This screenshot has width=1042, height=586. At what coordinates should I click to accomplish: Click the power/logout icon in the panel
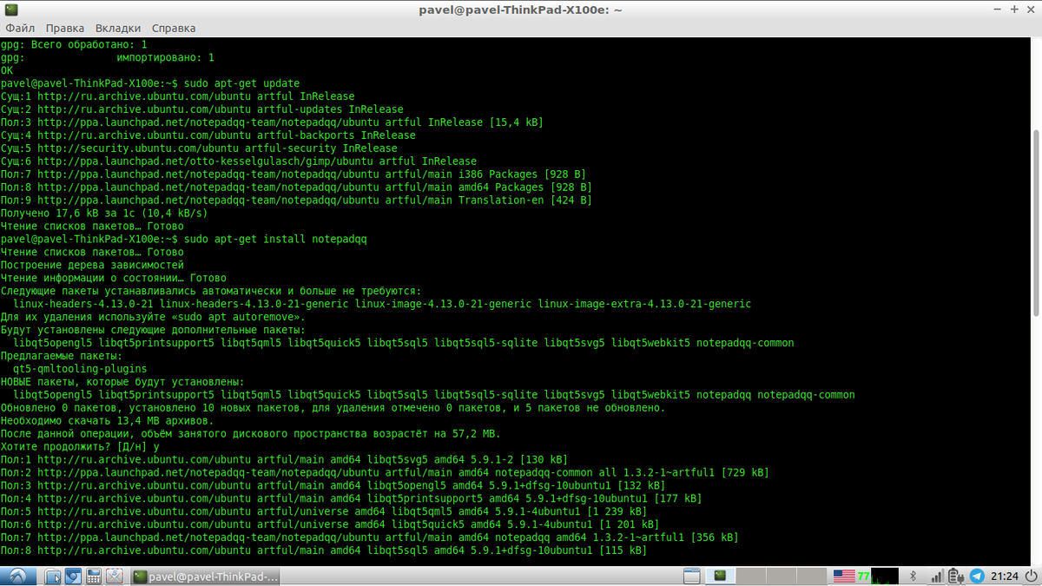(1031, 576)
